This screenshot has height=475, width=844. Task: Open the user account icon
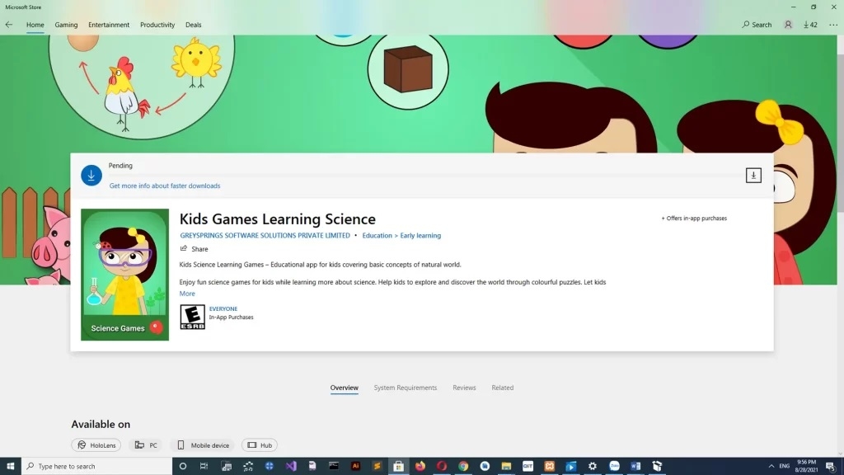click(788, 25)
